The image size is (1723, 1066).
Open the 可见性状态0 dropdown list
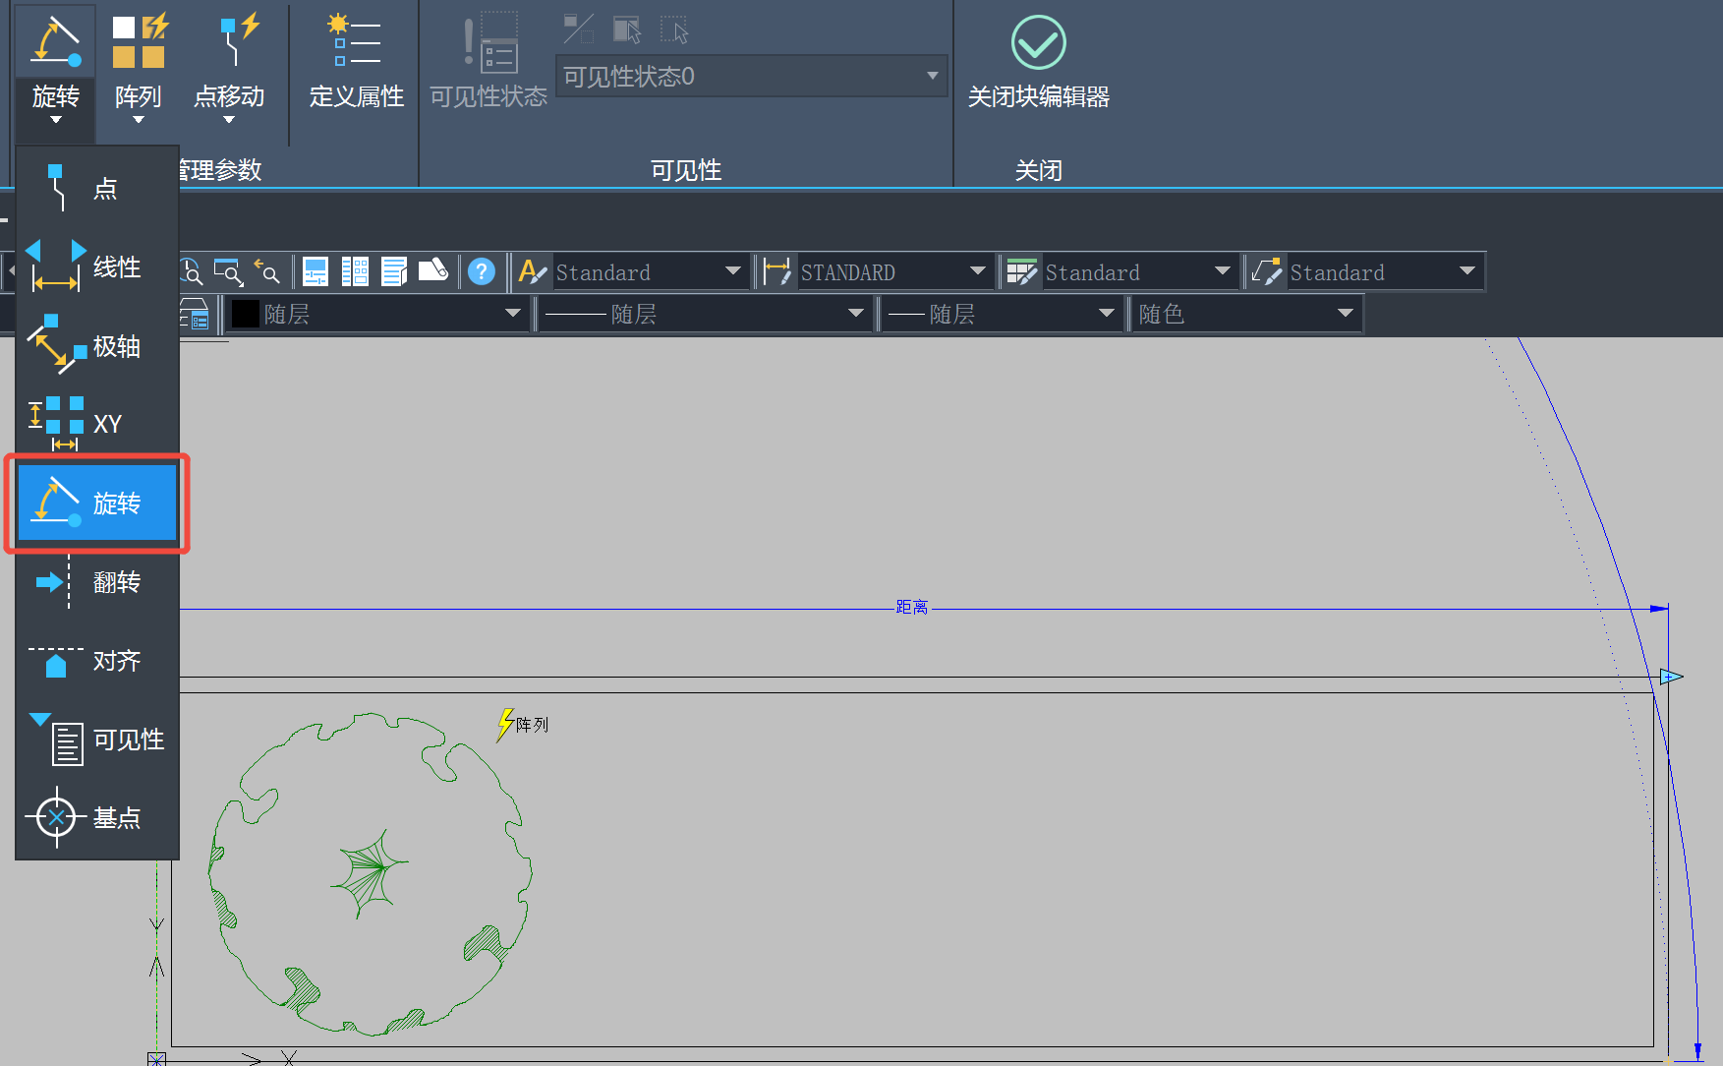[931, 76]
